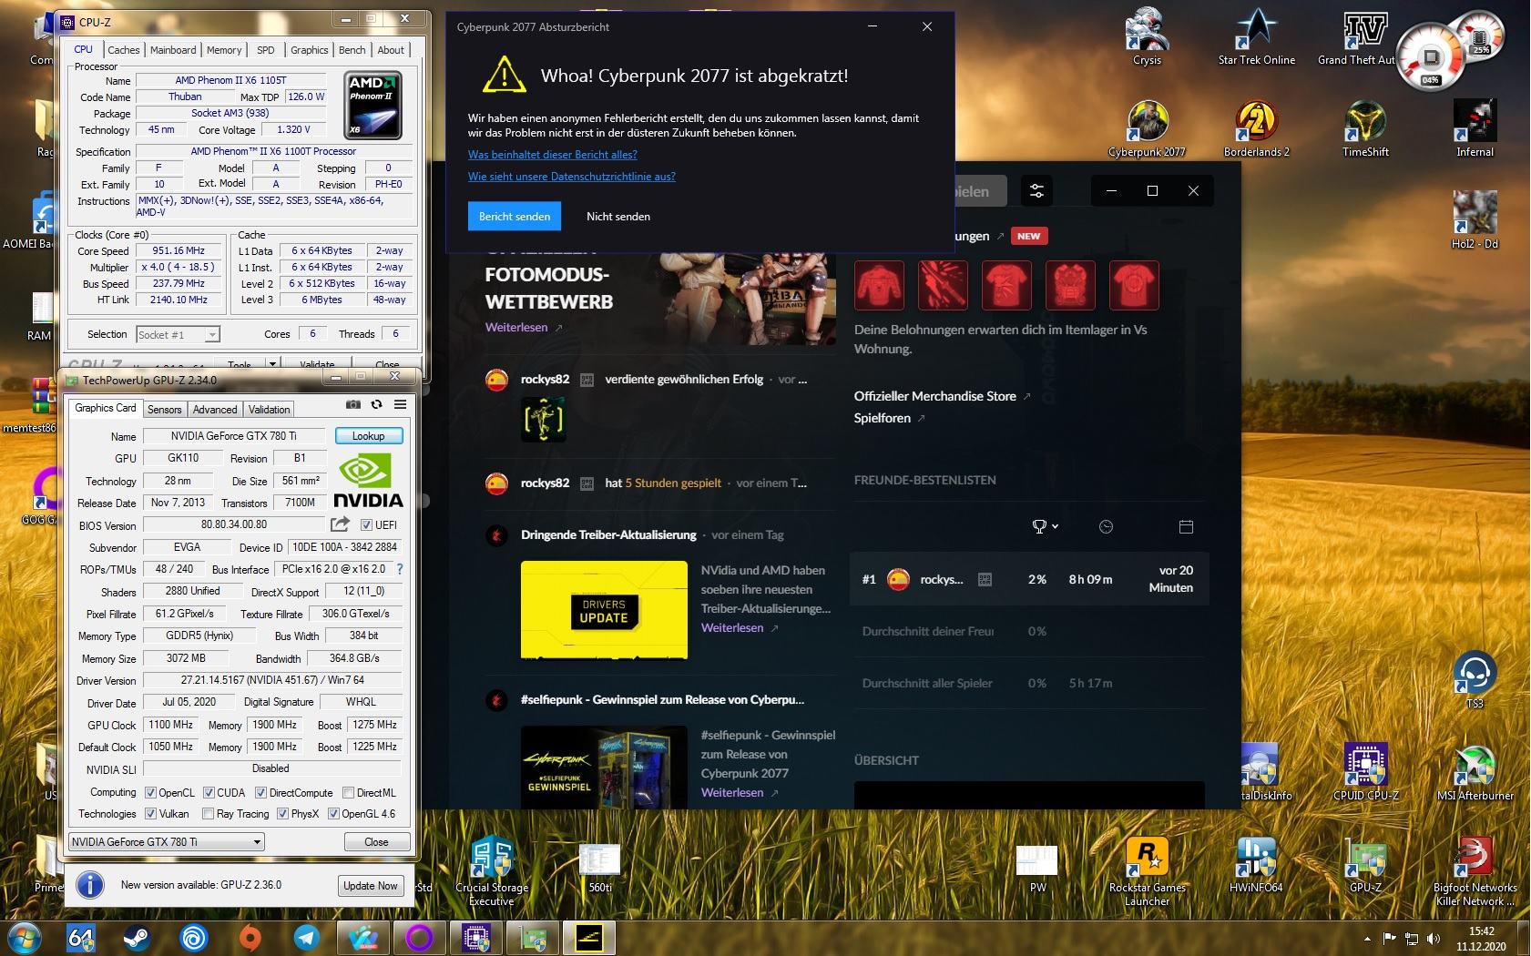
Task: Open Borderlands 2 desktop icon
Action: pos(1256,128)
